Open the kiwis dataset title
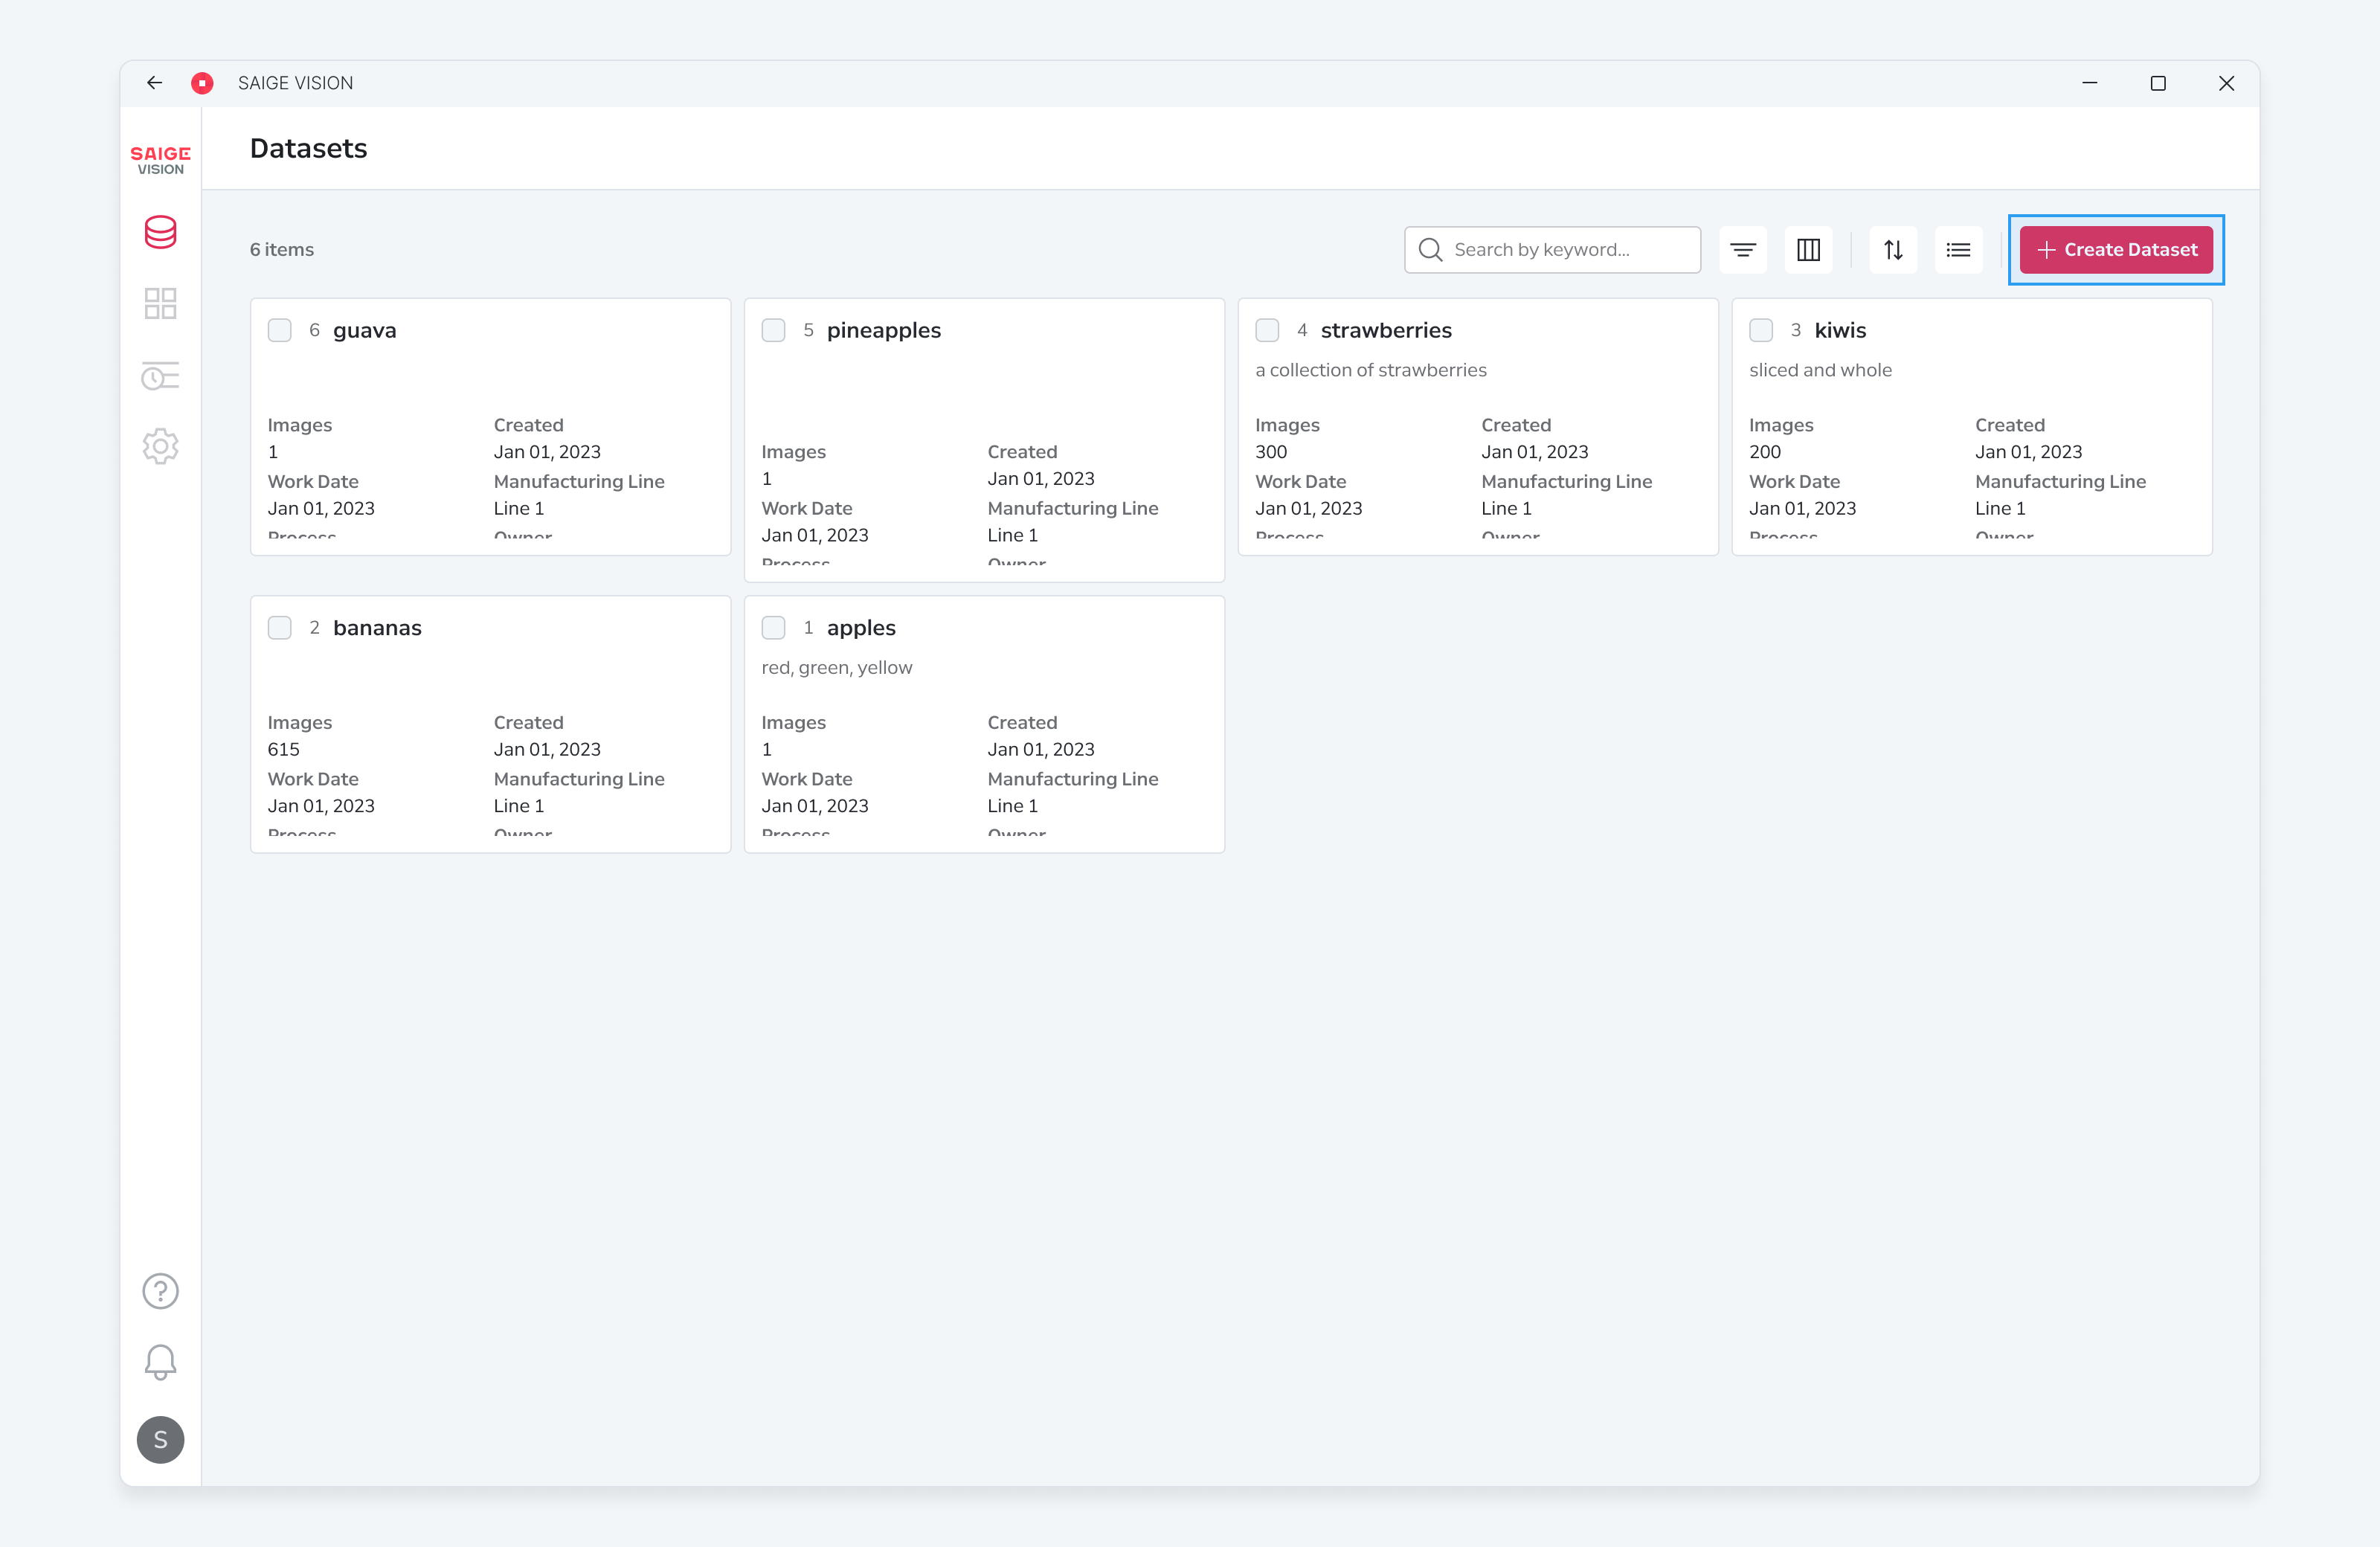Viewport: 2380px width, 1547px height. 1840,330
